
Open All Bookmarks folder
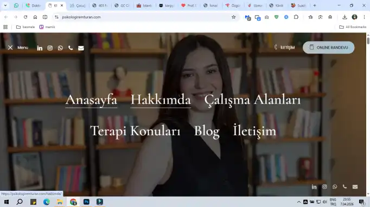point(353,27)
